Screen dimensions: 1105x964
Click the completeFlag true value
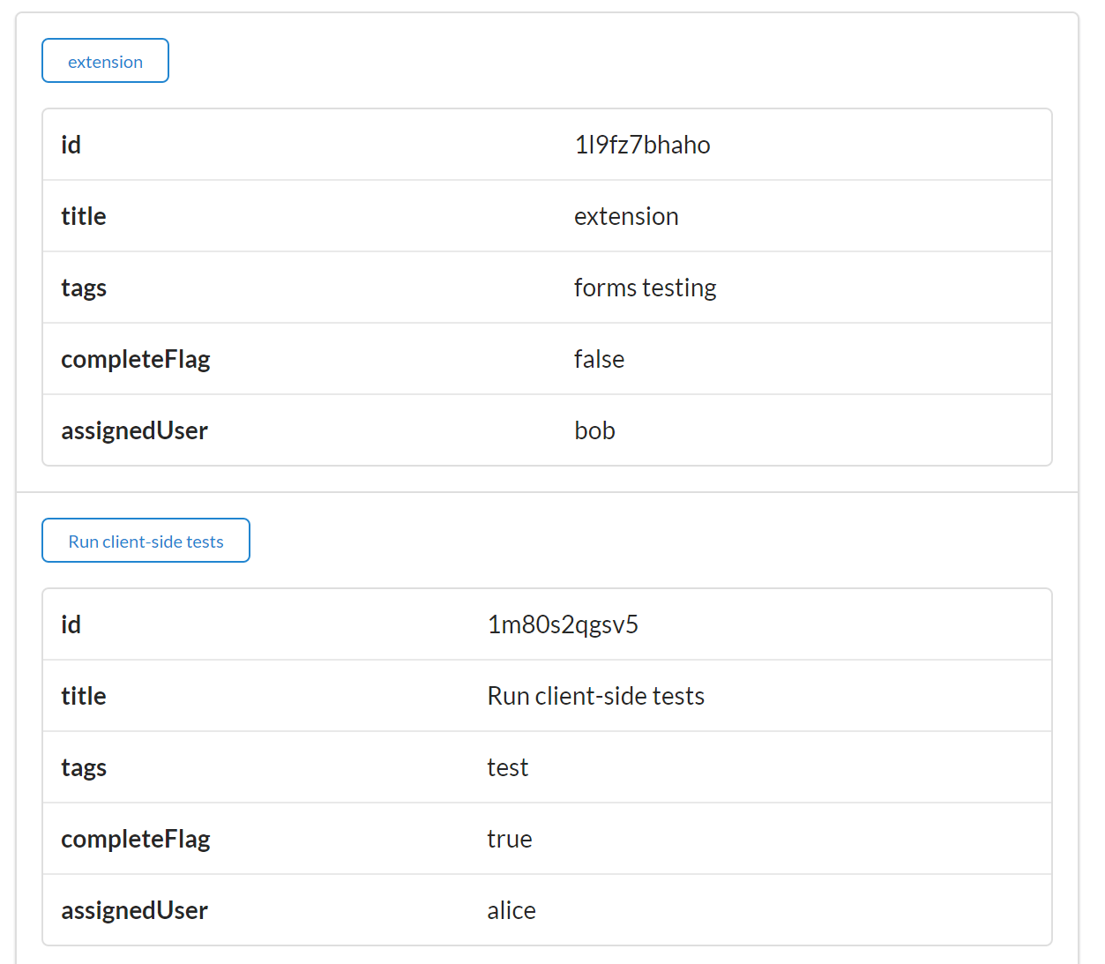(x=509, y=839)
